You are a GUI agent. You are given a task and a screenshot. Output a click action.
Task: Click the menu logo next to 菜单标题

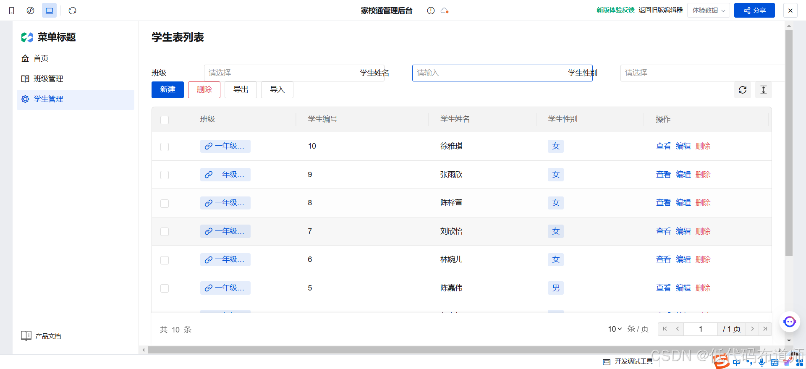[27, 37]
